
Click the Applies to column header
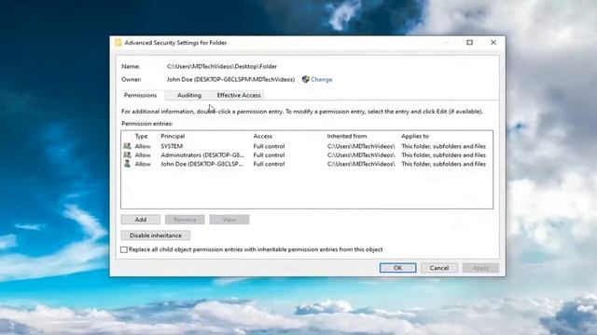415,136
